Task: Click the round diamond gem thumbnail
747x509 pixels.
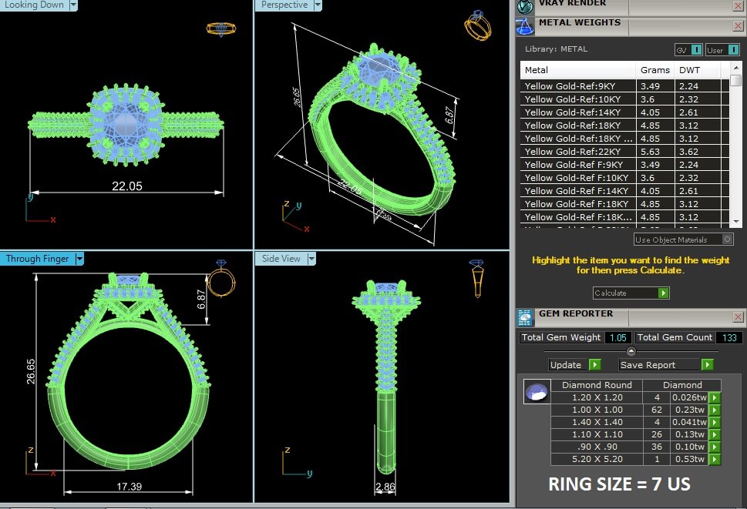Action: point(535,391)
